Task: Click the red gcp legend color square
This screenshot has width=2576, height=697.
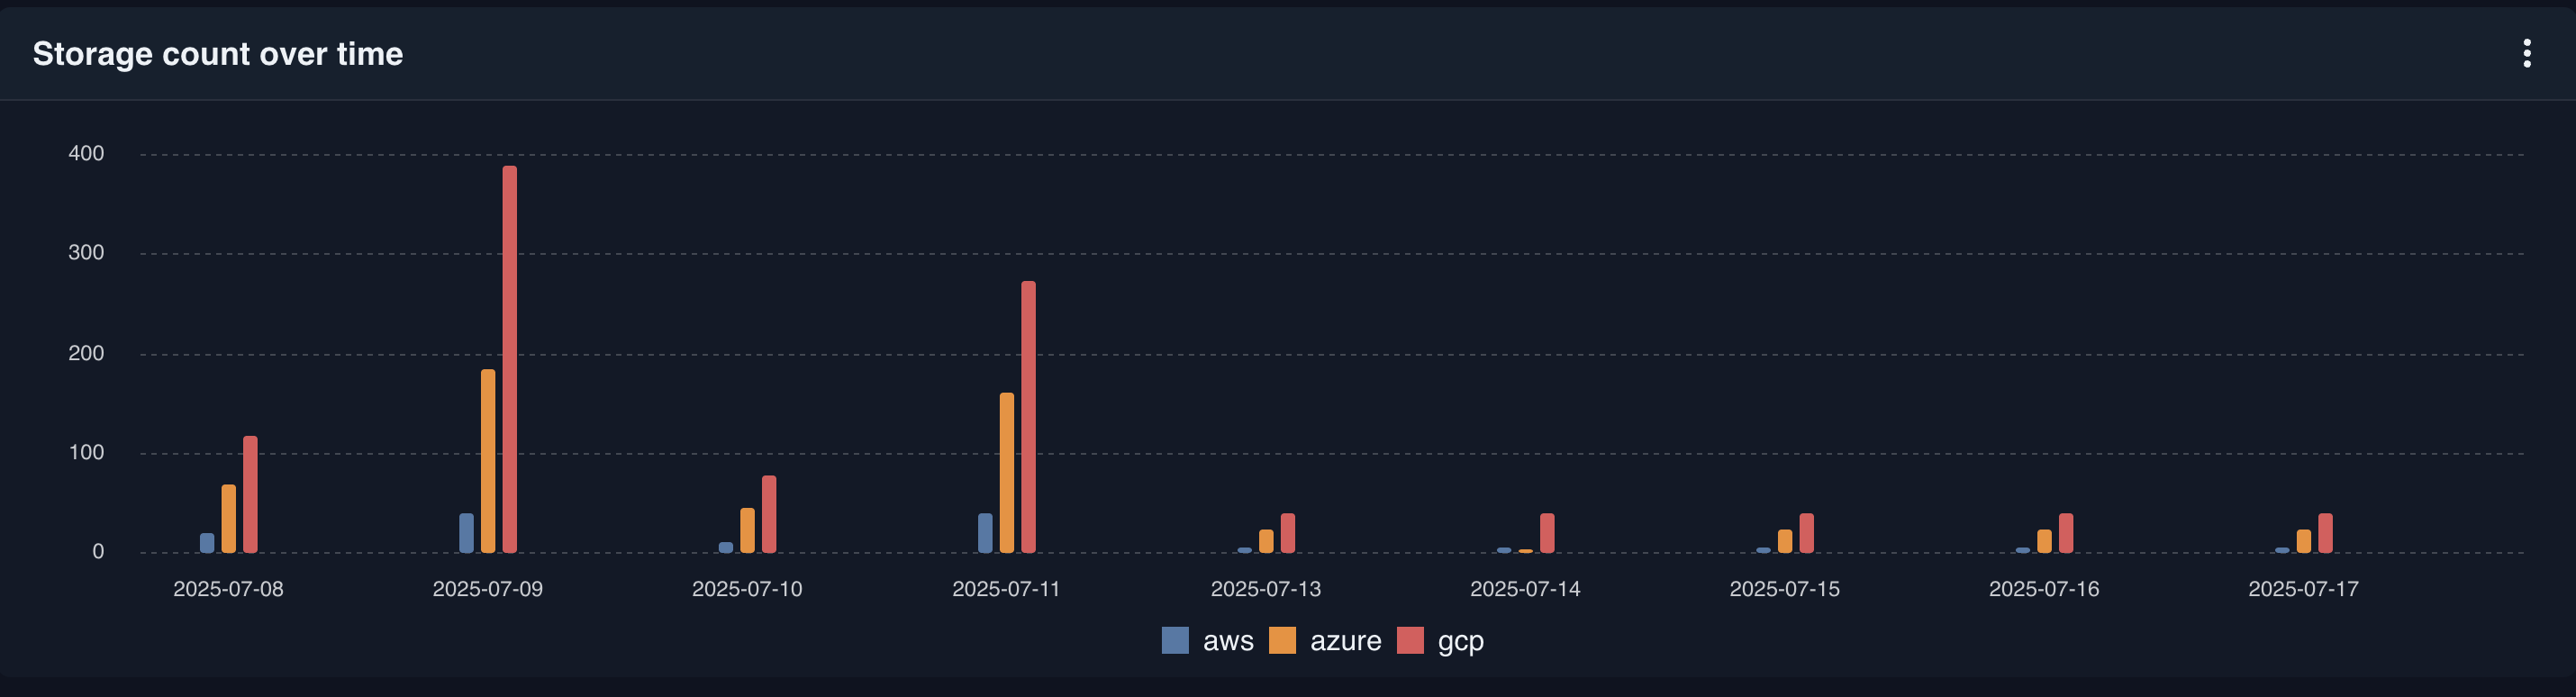Action: 1410,640
